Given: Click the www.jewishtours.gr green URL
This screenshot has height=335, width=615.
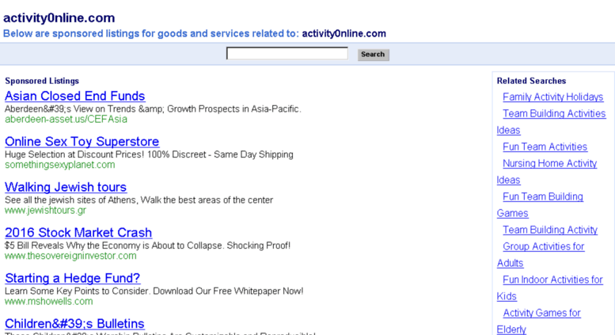Looking at the screenshot, I should (45, 211).
